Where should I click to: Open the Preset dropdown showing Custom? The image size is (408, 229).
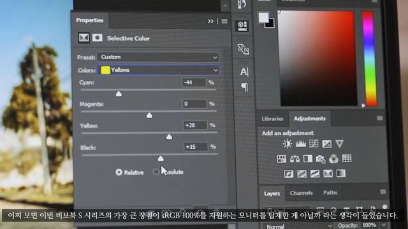(158, 57)
